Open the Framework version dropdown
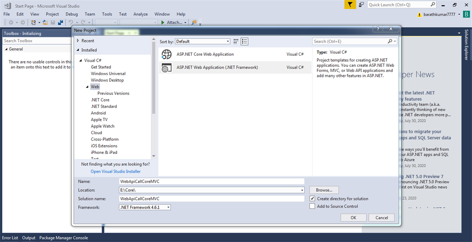 [169, 207]
